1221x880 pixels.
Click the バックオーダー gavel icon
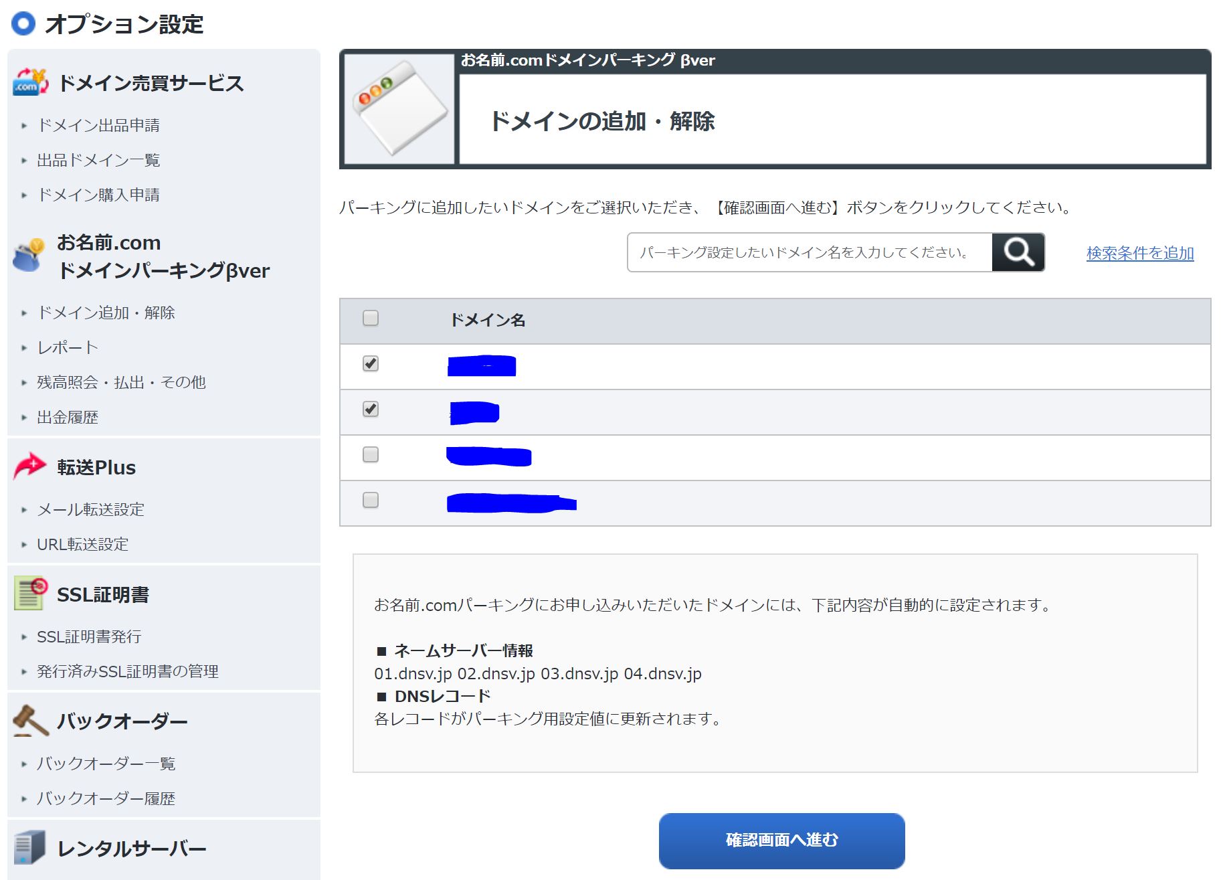(x=30, y=721)
